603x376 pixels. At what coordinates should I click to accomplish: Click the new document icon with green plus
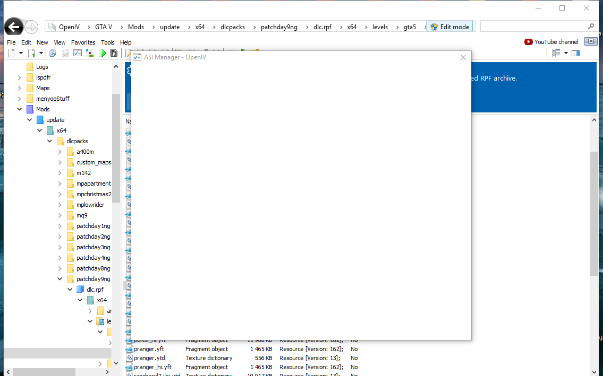click(x=32, y=53)
